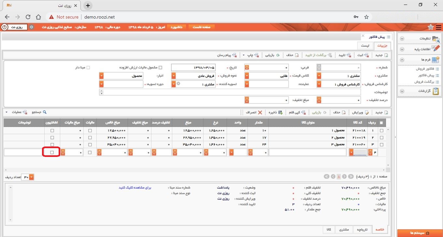Viewport: 443px width, 237px height.
Task: Tick اشانتیون checkbox in new row ۴
Action: pos(52,152)
